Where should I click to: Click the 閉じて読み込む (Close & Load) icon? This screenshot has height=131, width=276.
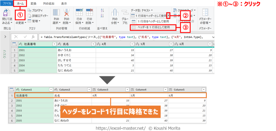tap(7, 14)
